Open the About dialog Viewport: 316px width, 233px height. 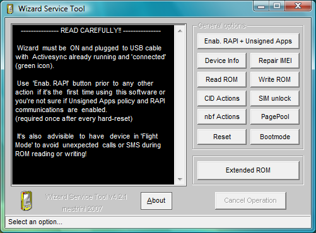pos(156,201)
